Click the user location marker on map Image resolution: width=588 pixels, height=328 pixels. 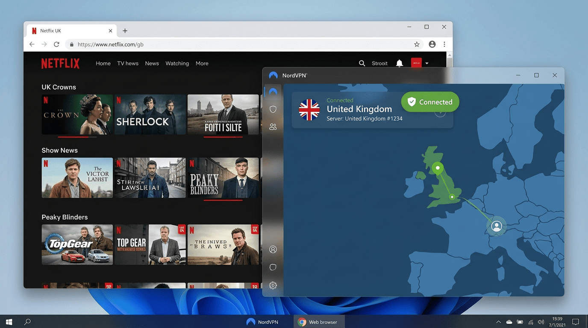(x=497, y=226)
